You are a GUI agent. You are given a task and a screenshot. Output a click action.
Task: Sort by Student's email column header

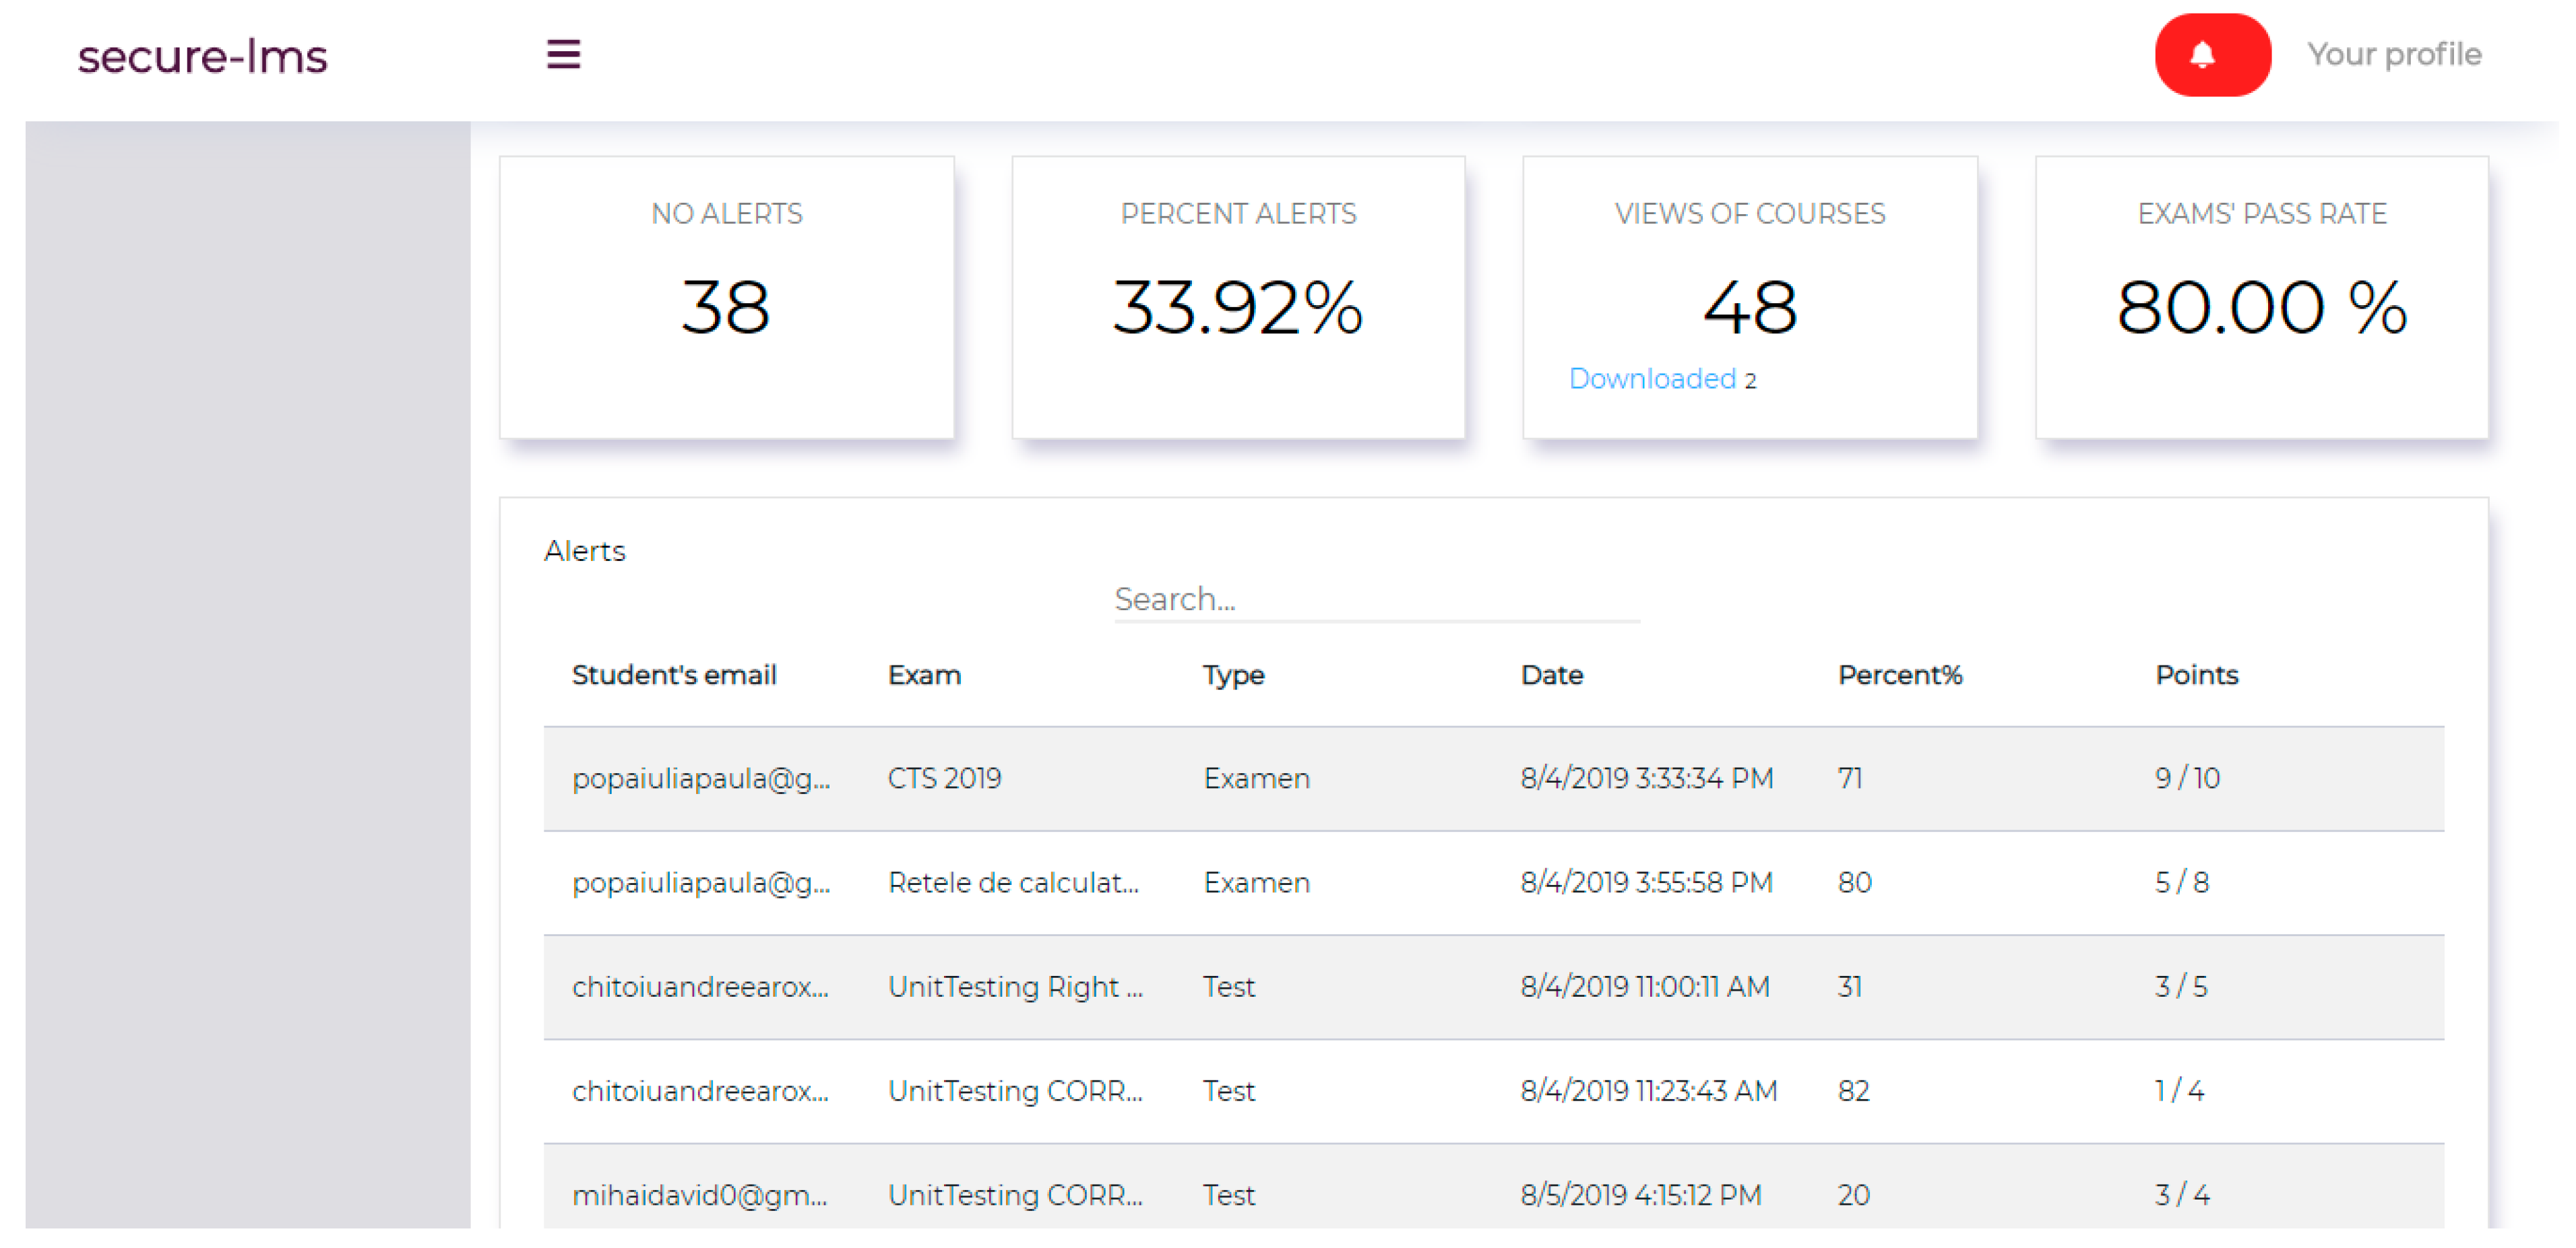click(x=673, y=676)
